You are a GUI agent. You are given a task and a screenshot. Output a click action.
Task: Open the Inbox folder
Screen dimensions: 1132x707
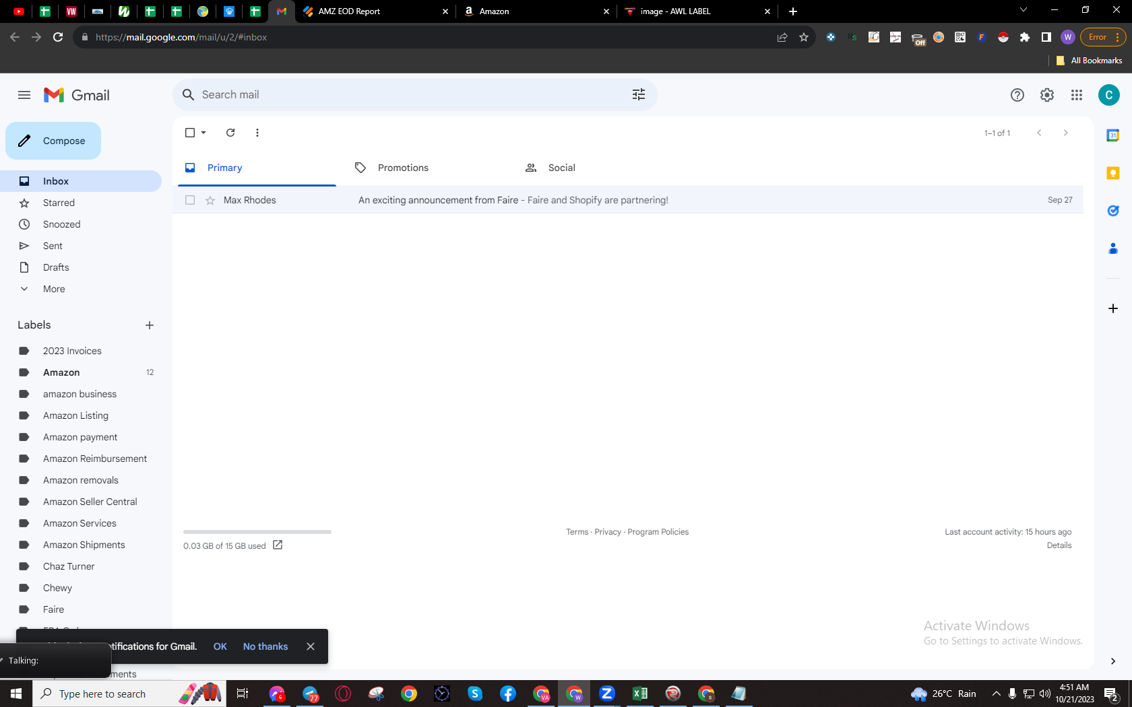[81, 181]
